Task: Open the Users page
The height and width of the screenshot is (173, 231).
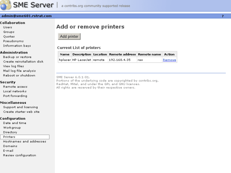Action: coord(8,27)
